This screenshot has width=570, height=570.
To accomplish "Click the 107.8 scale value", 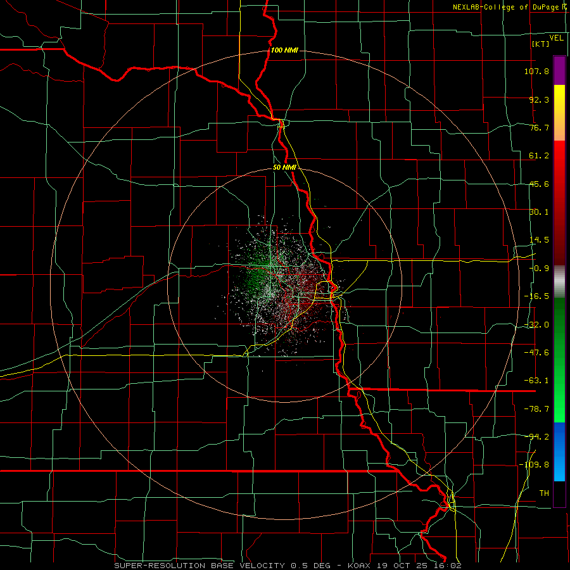I will pyautogui.click(x=536, y=71).
